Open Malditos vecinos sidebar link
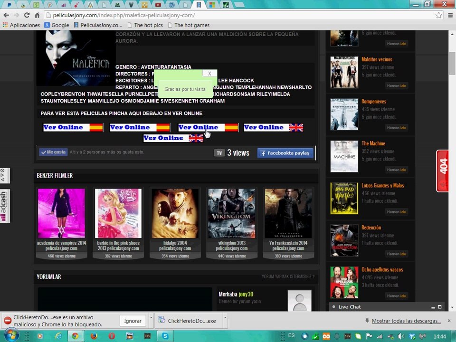Screen dimensions: 456x342 pyautogui.click(x=377, y=59)
